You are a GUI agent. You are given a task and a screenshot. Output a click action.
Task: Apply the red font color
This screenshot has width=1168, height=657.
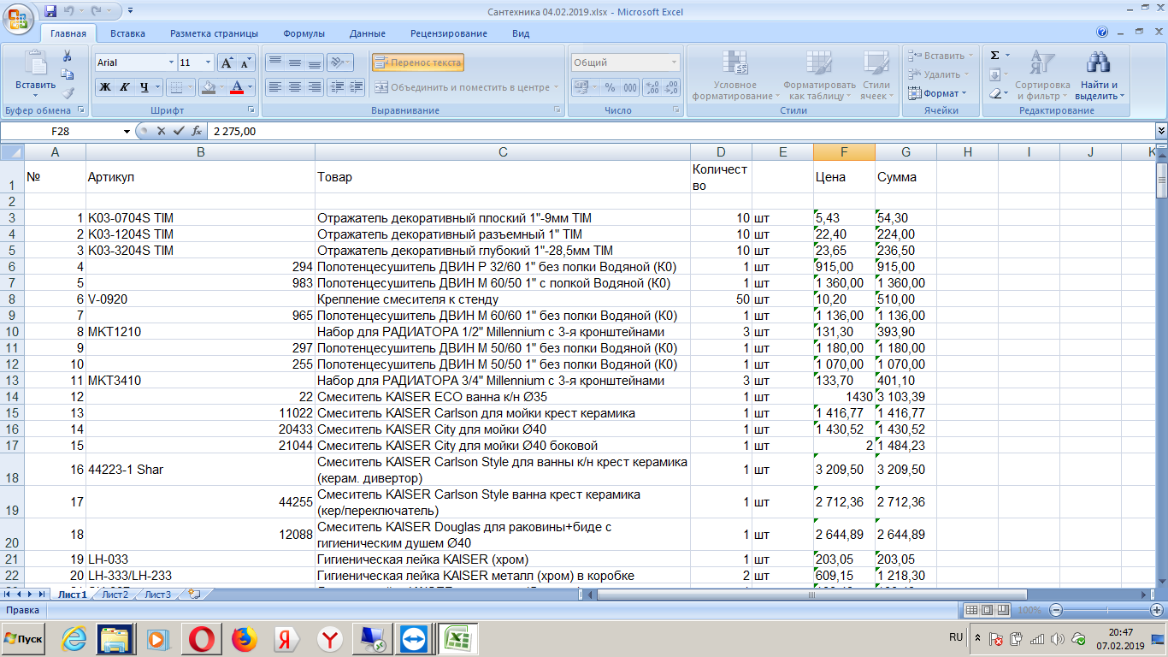coord(236,86)
